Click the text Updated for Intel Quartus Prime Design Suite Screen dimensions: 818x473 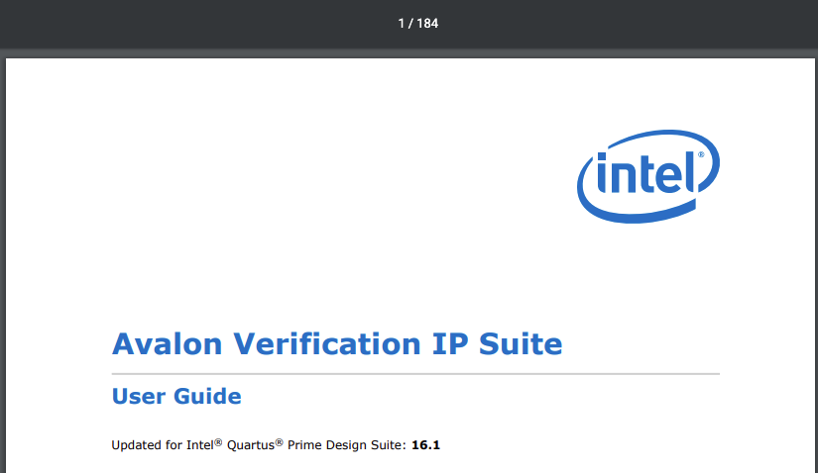click(x=259, y=445)
